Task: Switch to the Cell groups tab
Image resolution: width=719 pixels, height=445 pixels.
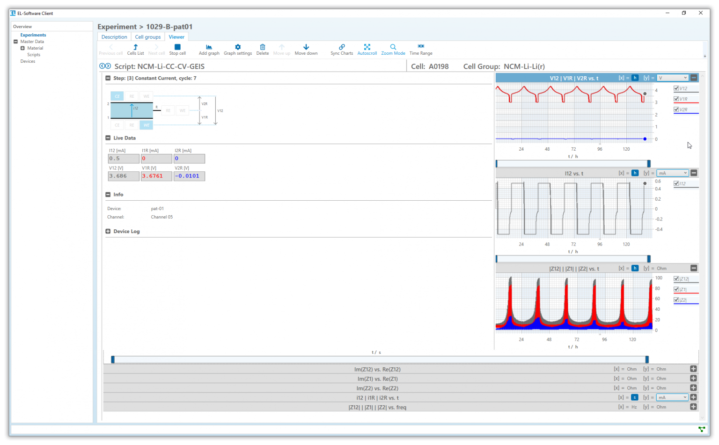Action: (147, 36)
